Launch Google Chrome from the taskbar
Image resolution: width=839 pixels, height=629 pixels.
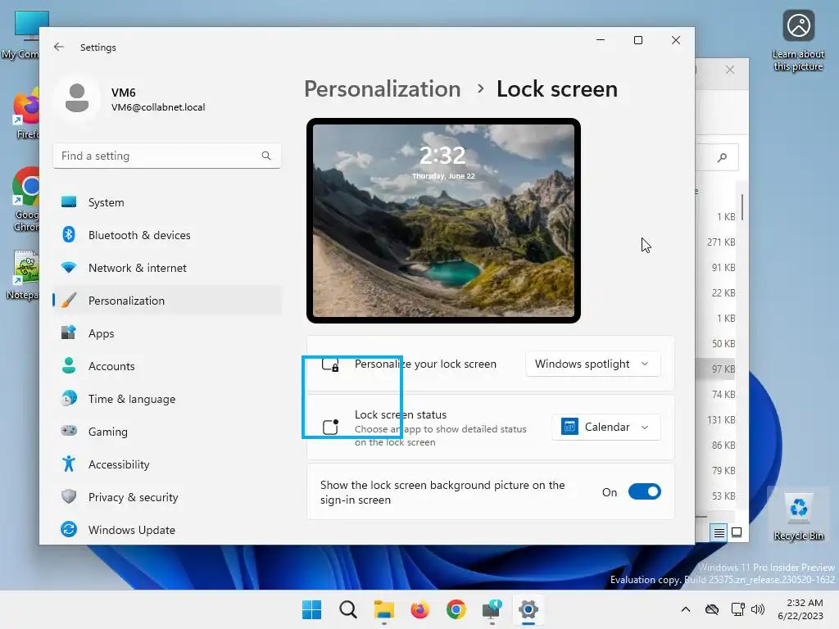point(456,609)
